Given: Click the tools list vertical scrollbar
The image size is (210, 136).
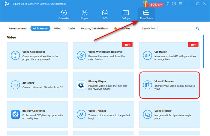Looking at the screenshot, I should pos(203,52).
